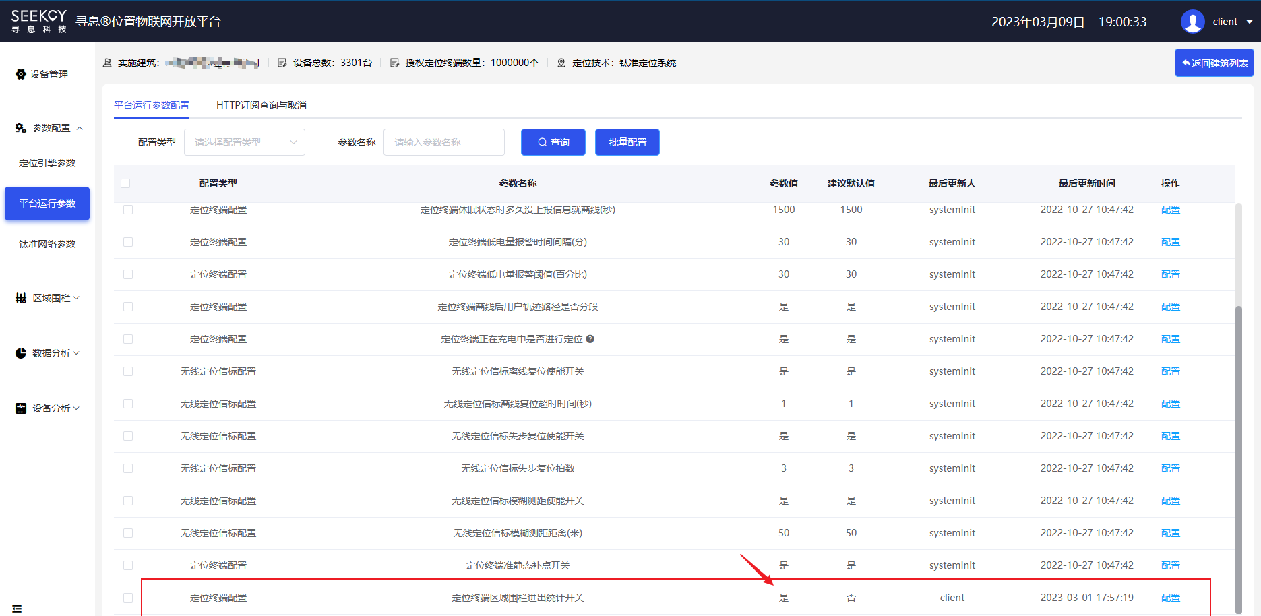Screen dimensions: 1261x616
Task: Click 配置 for 定位终端休眠状态 row
Action: pyautogui.click(x=1171, y=210)
